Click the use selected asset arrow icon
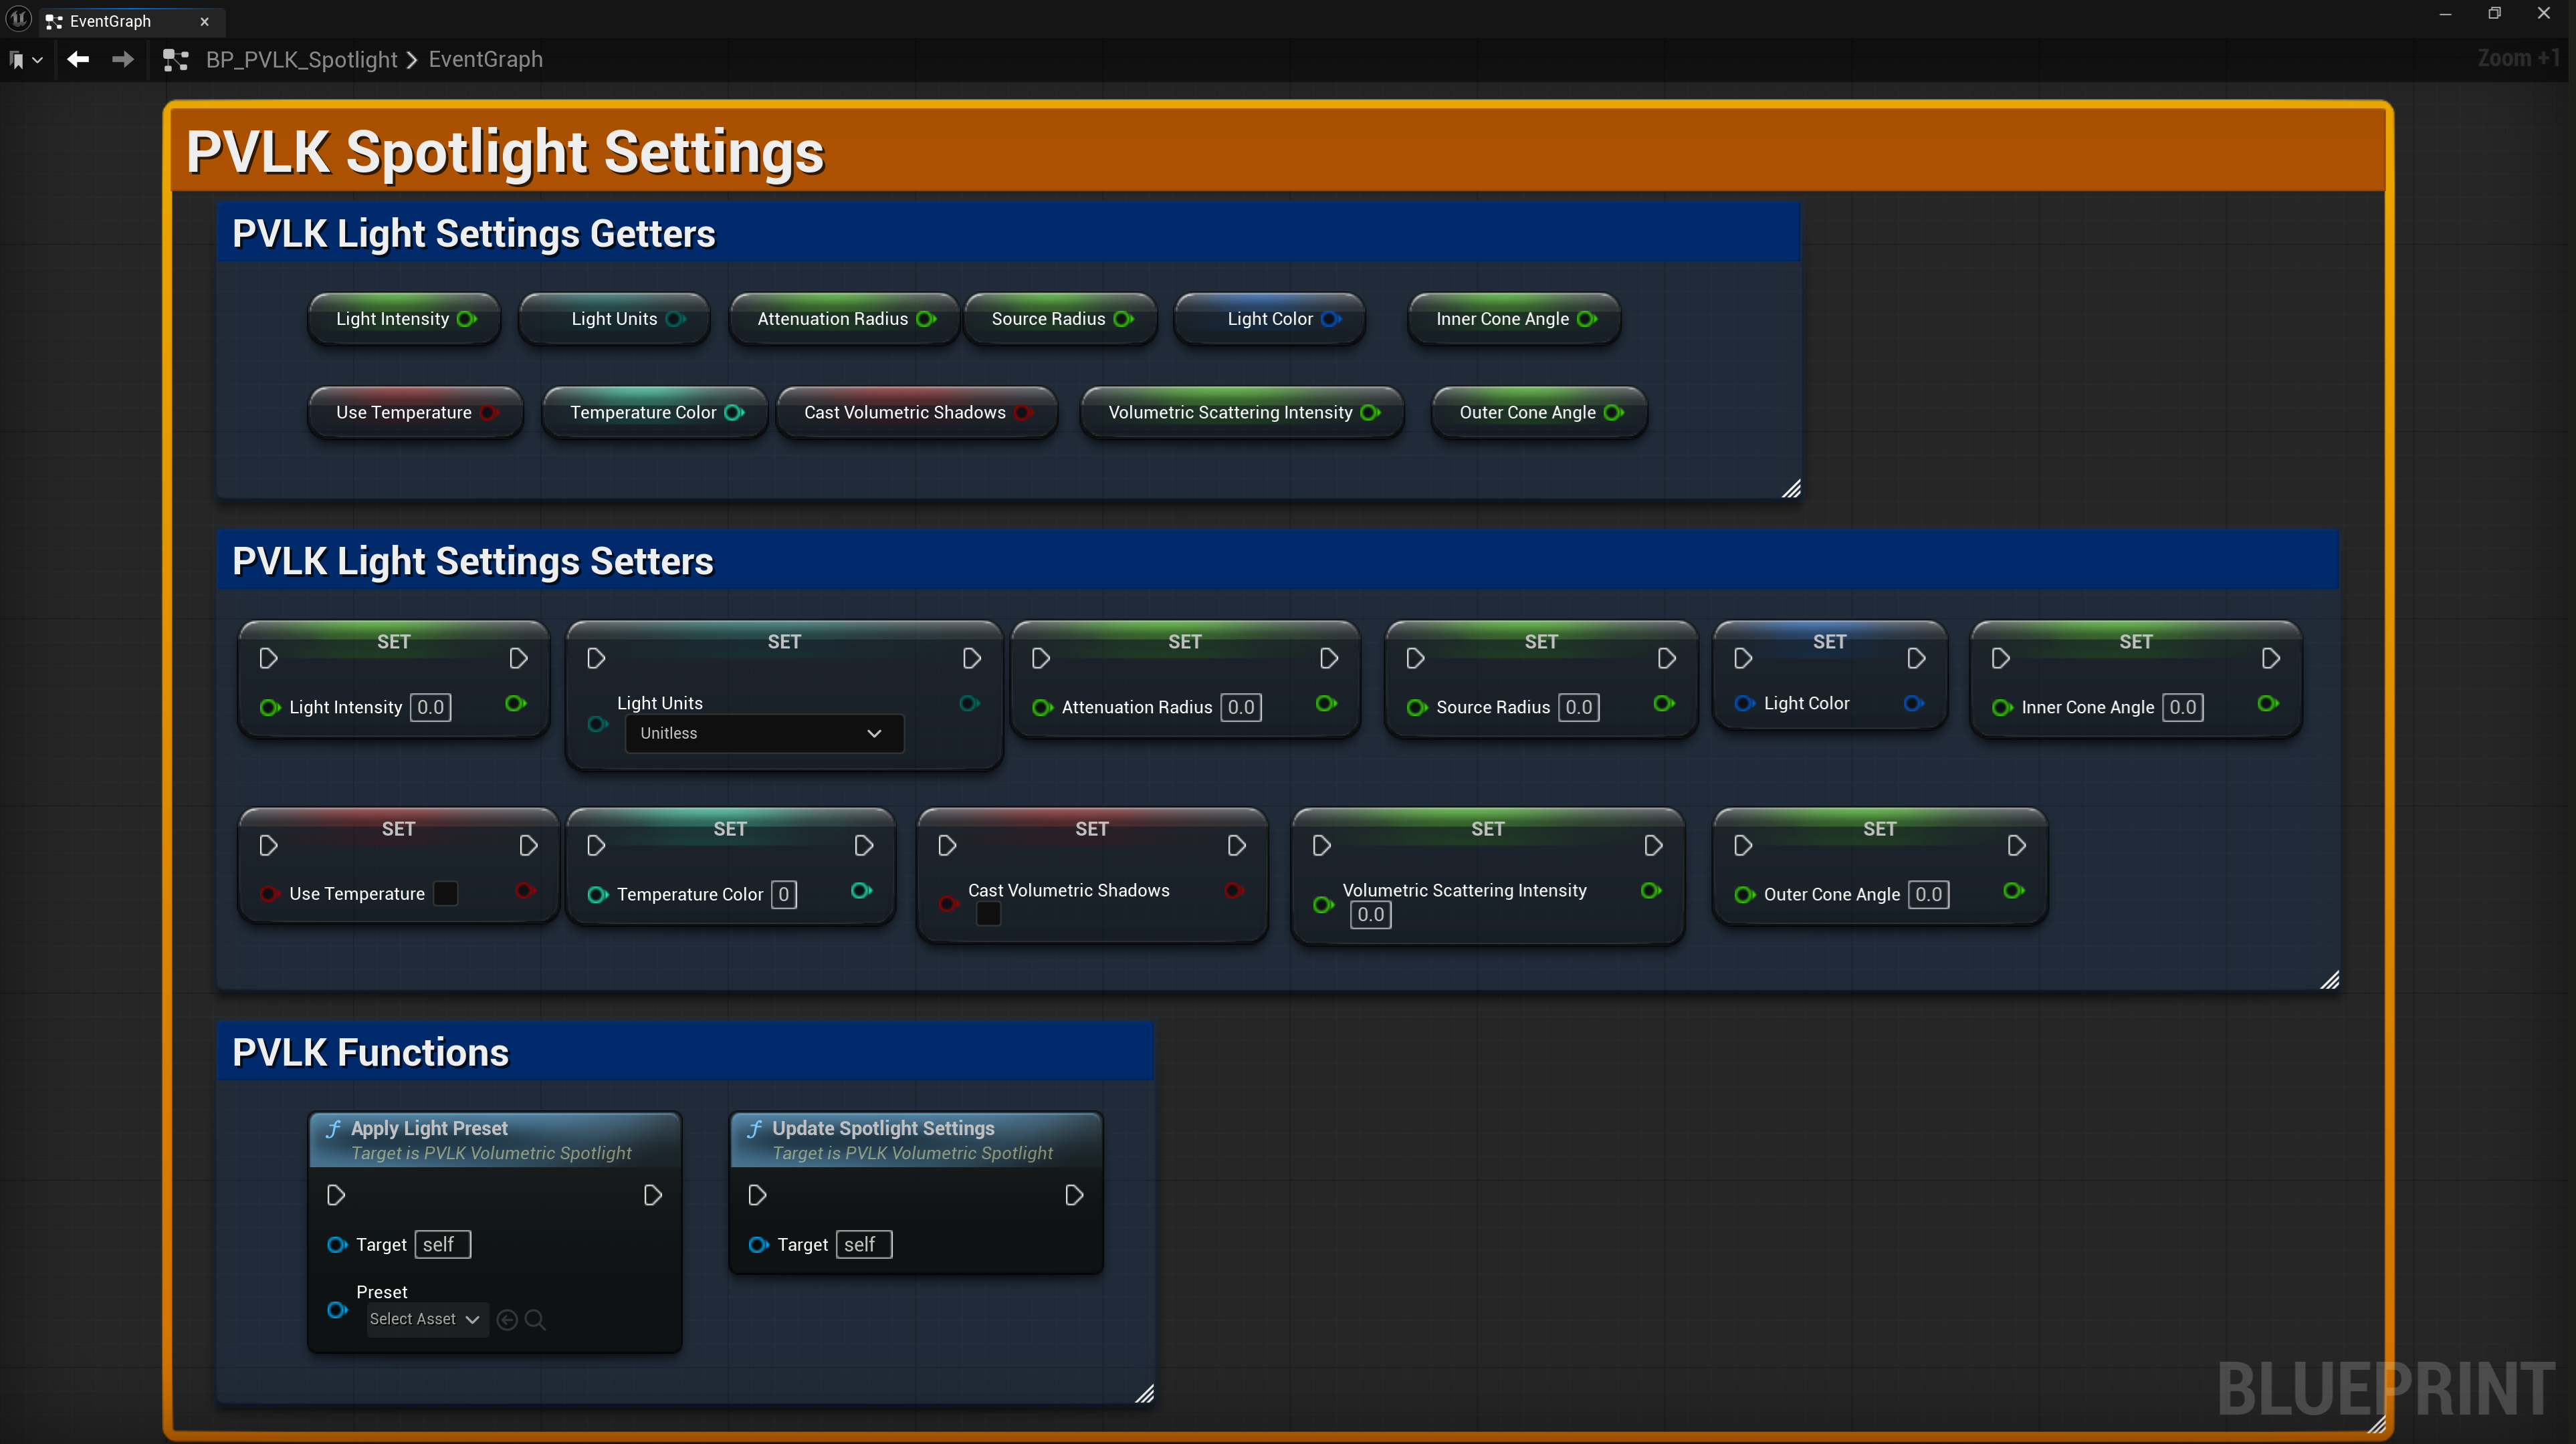This screenshot has width=2576, height=1444. click(507, 1320)
